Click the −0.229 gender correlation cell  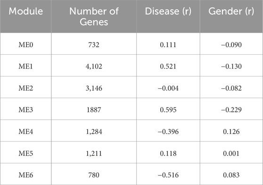click(x=231, y=110)
